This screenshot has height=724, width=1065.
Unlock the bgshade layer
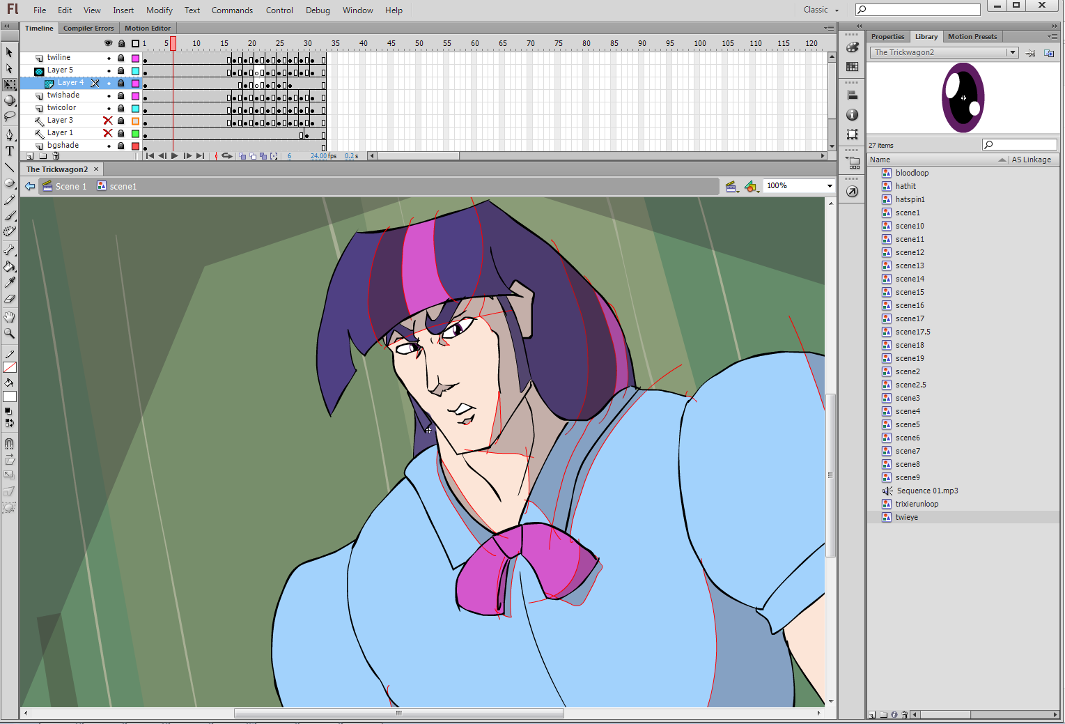(121, 146)
